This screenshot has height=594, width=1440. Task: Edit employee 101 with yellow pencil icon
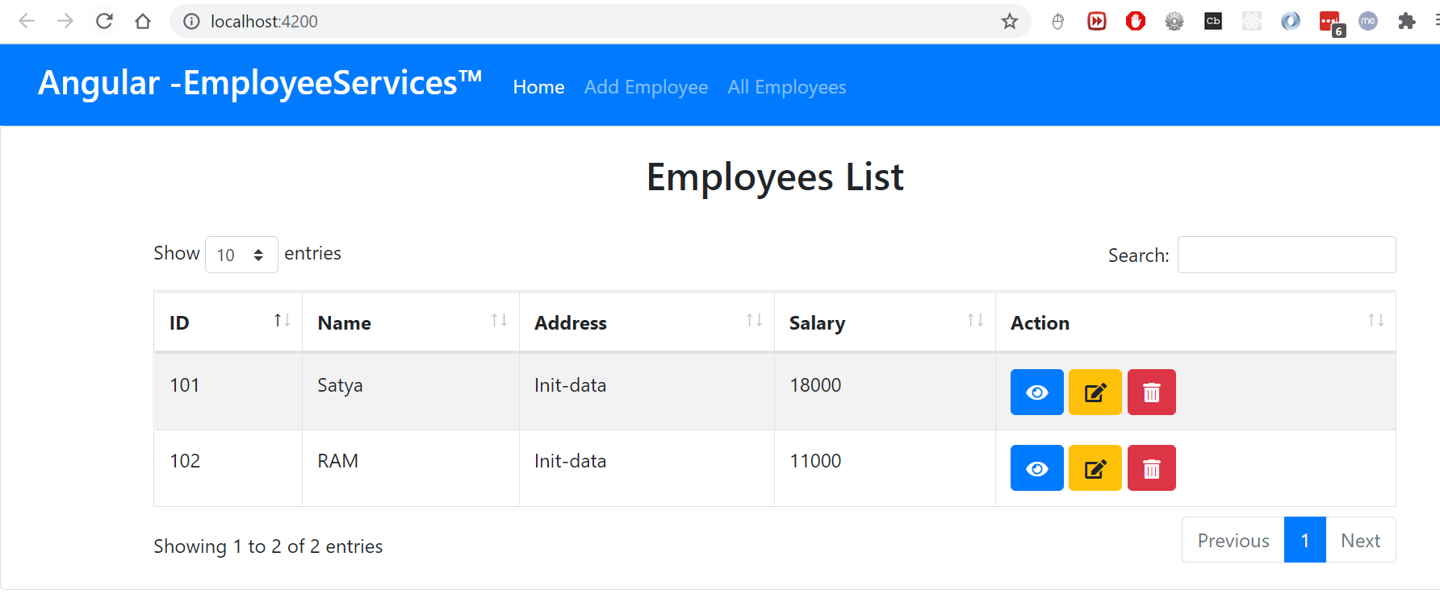click(x=1095, y=393)
